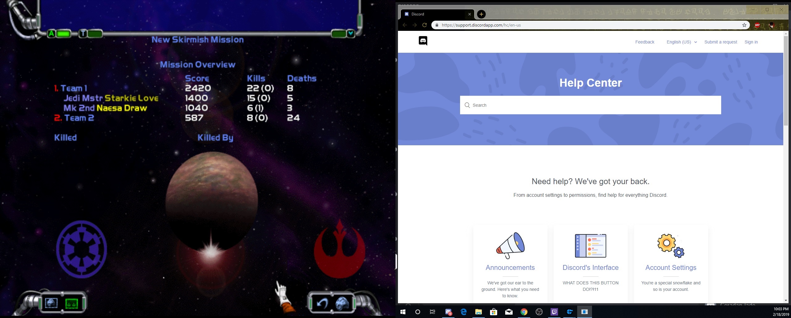Open the English (US) language dropdown
Viewport: 791px width, 318px height.
pyautogui.click(x=681, y=42)
